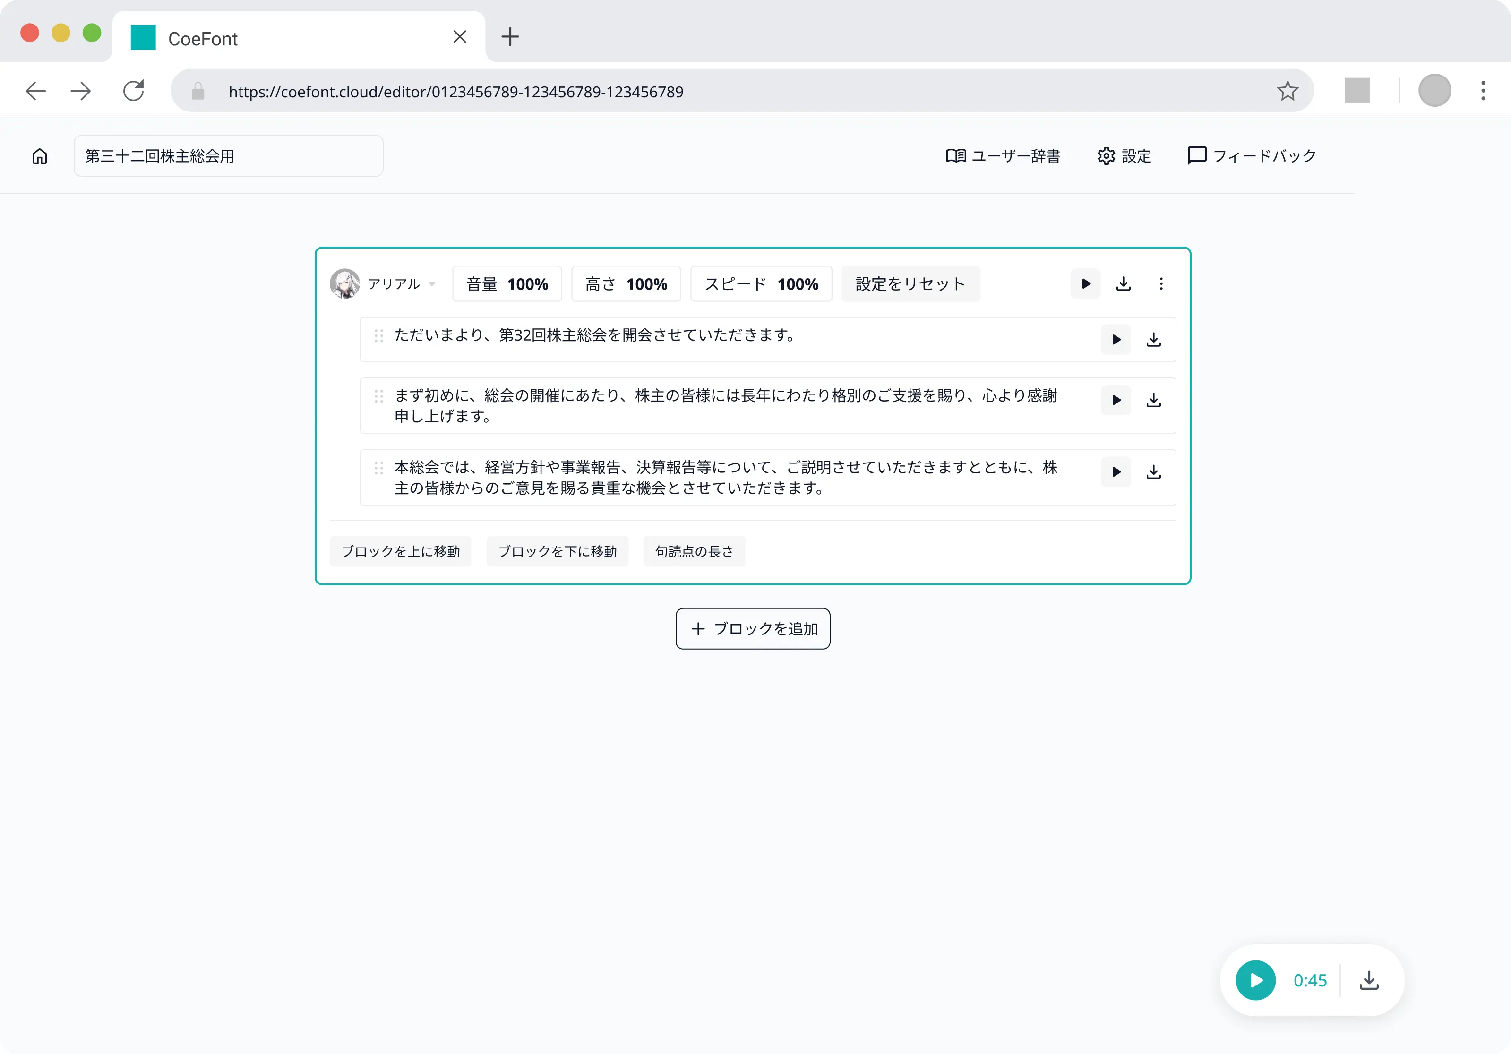Screen dimensions: 1511x1054
Task: Click the アリアル voice avatar
Action: [344, 283]
